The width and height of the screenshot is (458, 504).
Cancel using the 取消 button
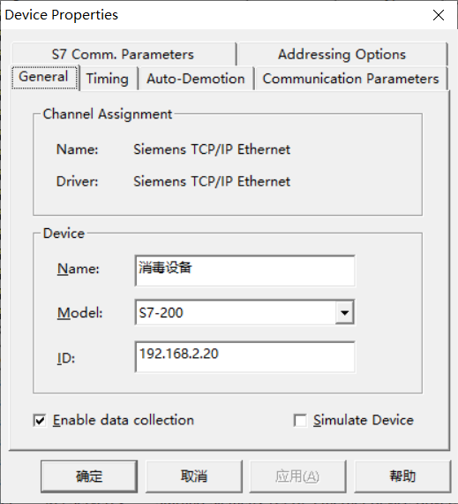pyautogui.click(x=194, y=477)
